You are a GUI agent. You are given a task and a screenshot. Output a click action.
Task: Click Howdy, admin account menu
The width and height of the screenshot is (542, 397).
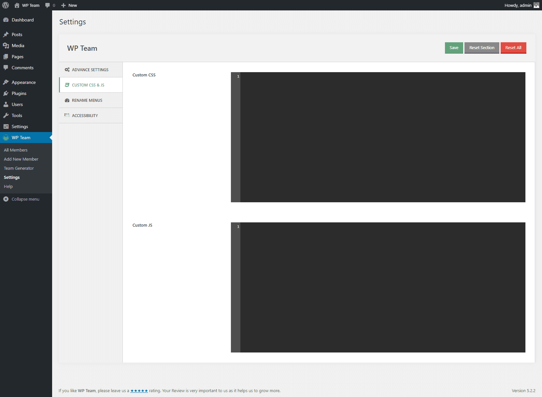[x=518, y=5]
